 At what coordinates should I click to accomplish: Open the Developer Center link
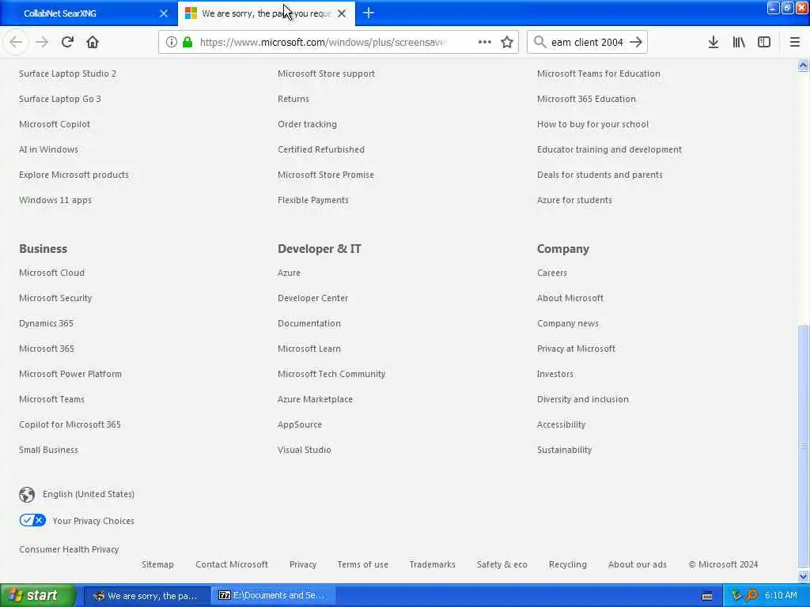click(x=312, y=298)
